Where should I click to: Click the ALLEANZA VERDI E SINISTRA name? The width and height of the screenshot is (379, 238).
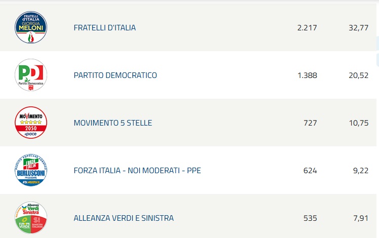tap(124, 218)
